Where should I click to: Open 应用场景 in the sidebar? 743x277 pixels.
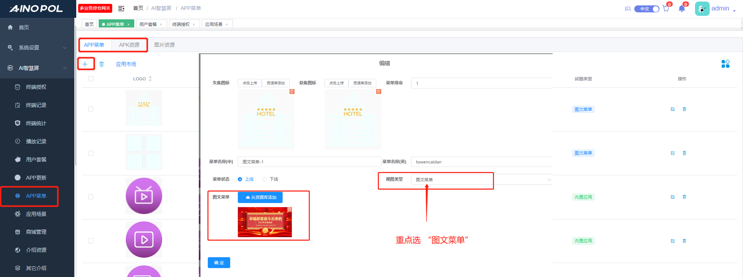(36, 214)
